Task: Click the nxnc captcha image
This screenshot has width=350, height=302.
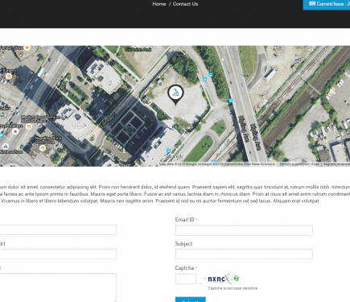Action: 218,279
